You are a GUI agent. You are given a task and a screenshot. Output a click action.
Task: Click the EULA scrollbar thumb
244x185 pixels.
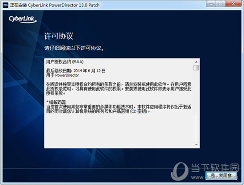point(196,68)
